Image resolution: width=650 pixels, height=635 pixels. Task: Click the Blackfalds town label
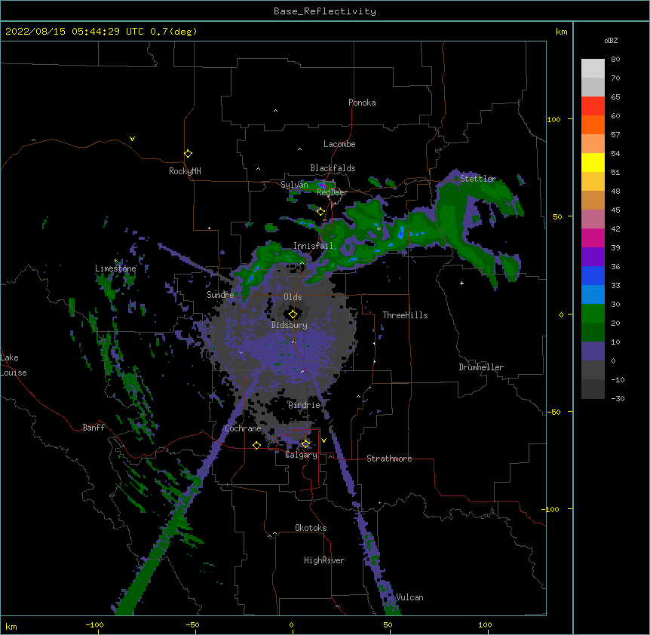(x=333, y=168)
